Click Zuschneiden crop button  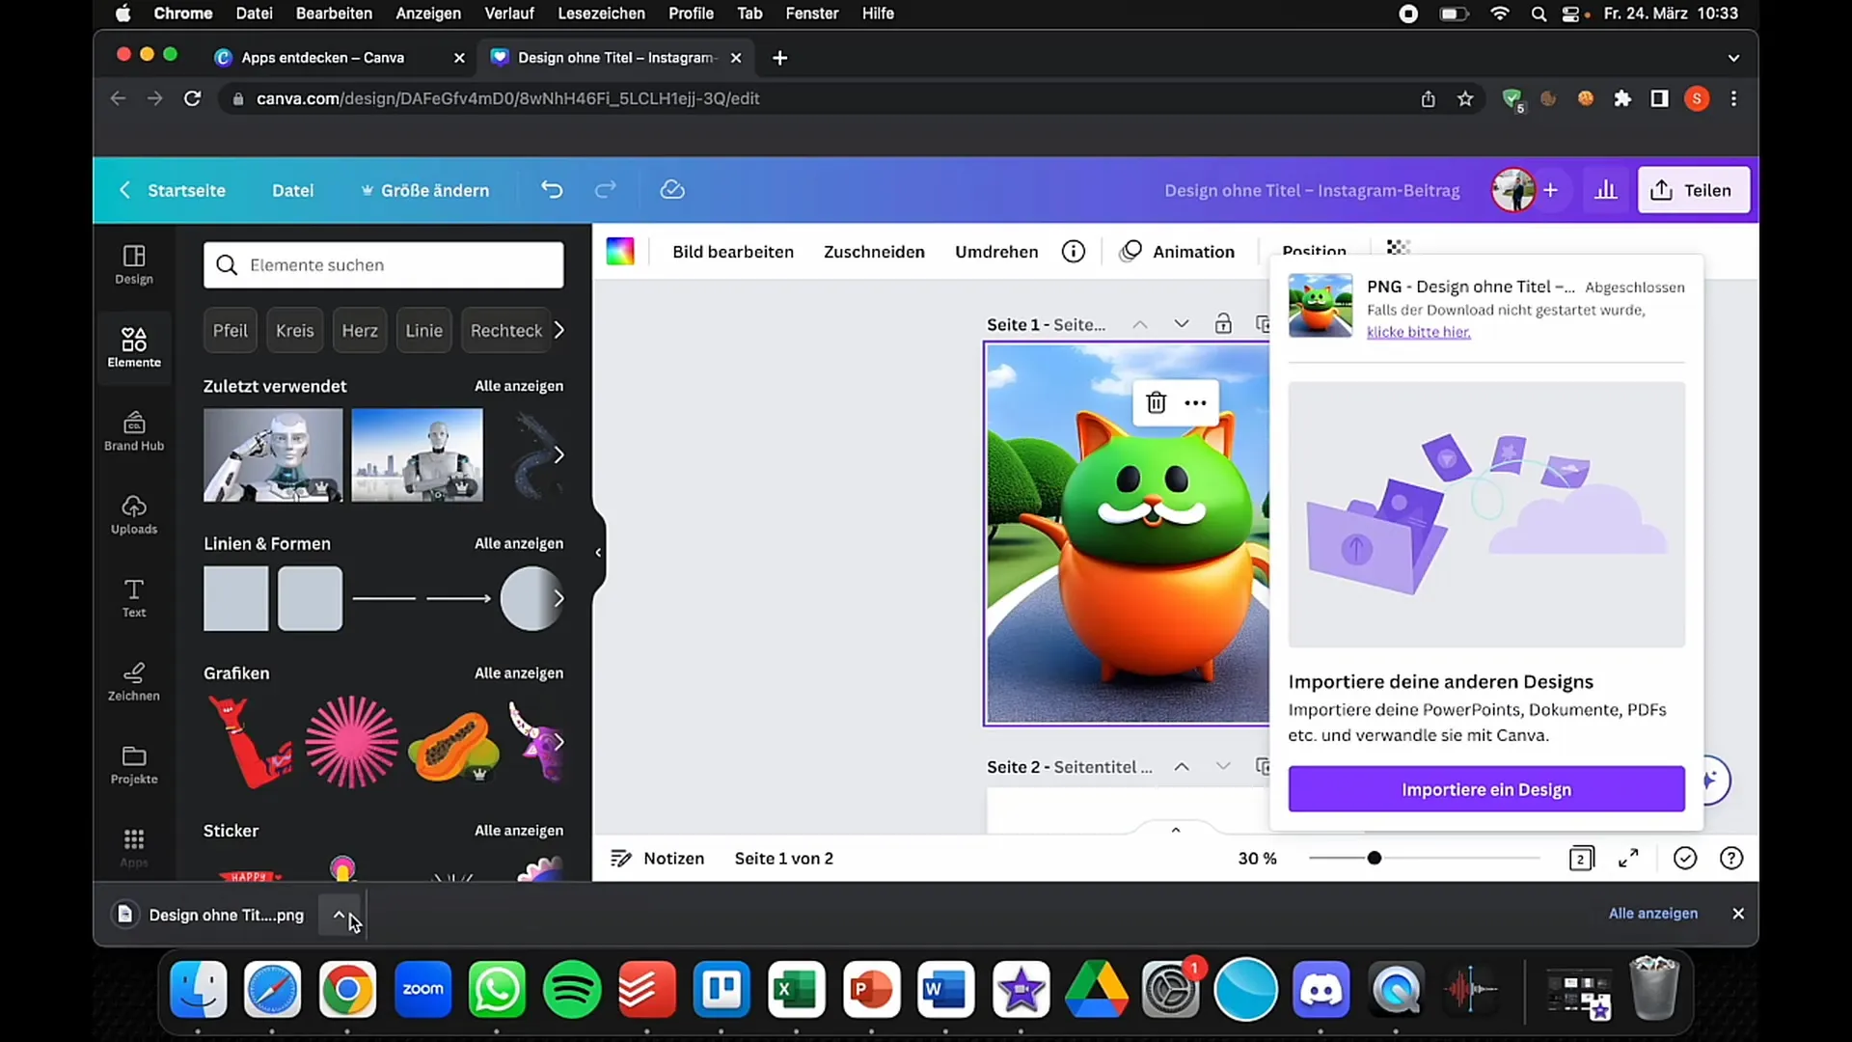pos(874,252)
